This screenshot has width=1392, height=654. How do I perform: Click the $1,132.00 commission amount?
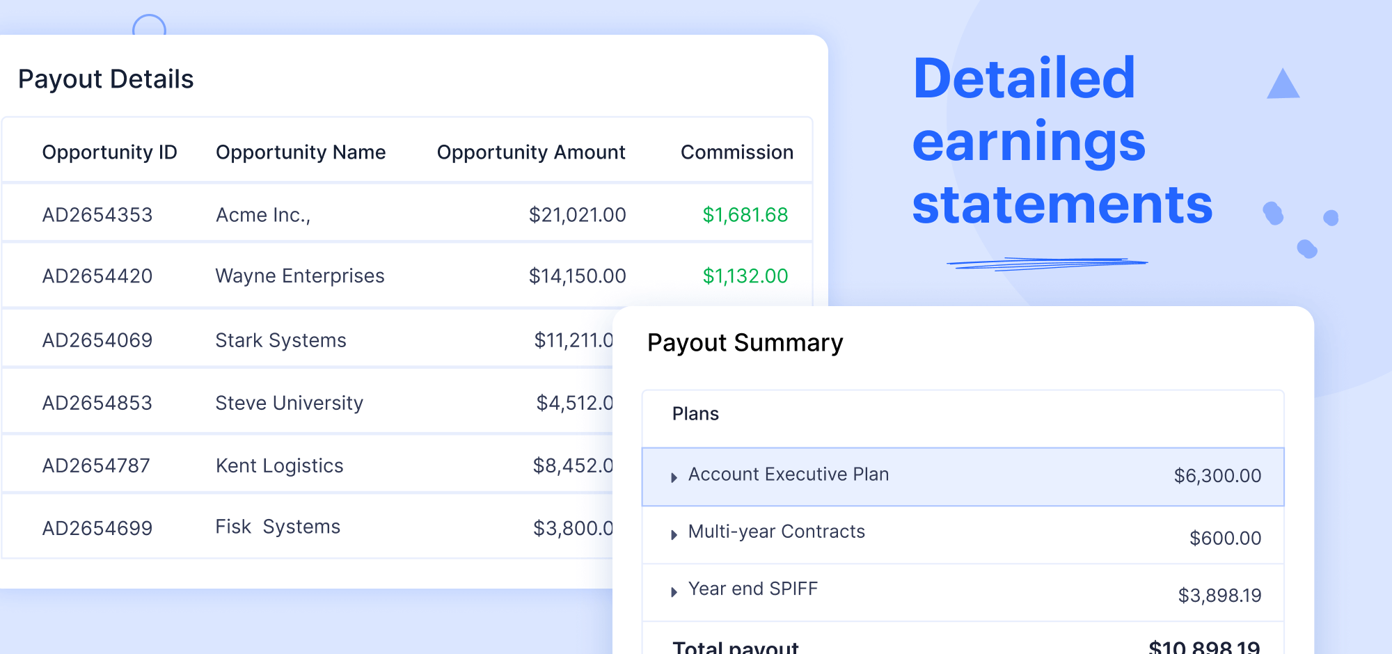coord(745,276)
